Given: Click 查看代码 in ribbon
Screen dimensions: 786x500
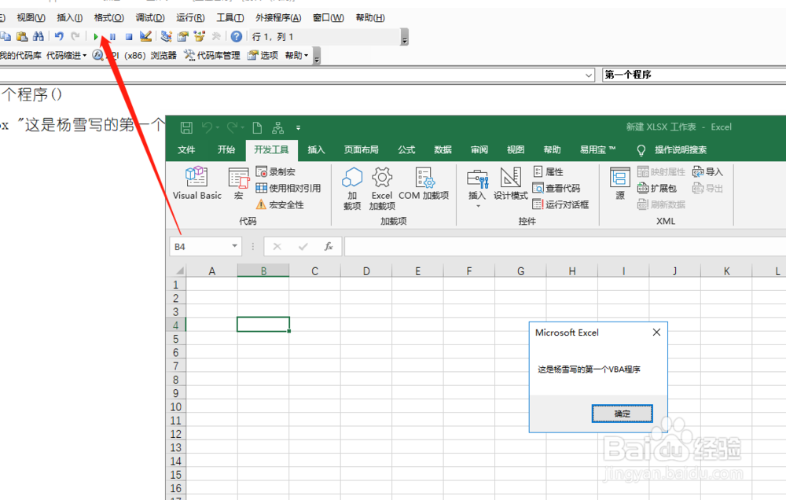Looking at the screenshot, I should point(556,188).
